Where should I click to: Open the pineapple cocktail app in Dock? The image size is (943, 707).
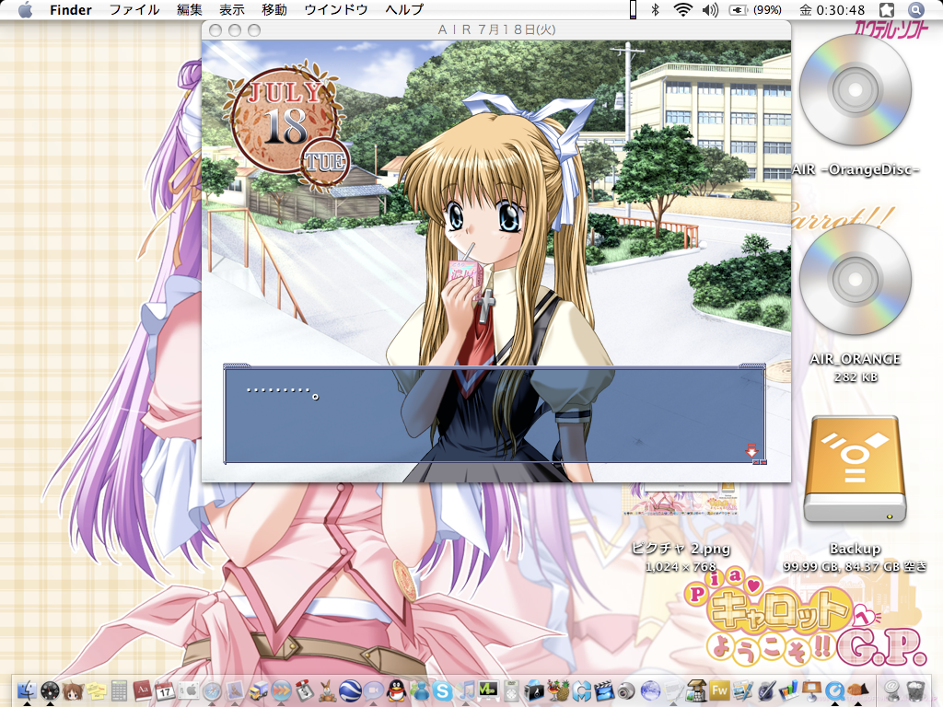[x=557, y=690]
